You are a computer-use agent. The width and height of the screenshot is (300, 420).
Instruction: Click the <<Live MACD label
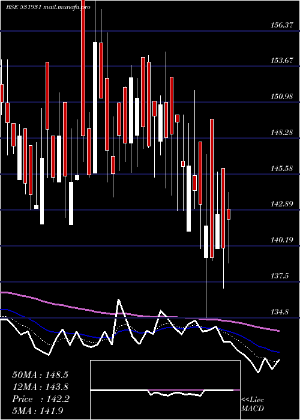click(253, 404)
